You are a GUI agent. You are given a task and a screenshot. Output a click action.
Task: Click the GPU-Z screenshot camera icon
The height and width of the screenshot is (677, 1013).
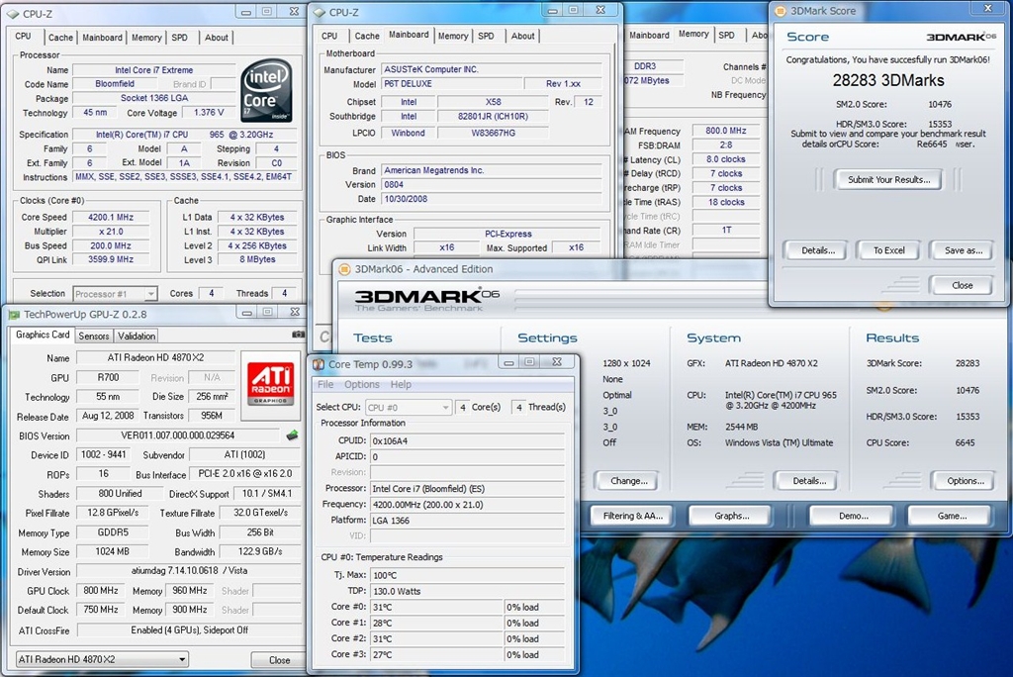(298, 335)
